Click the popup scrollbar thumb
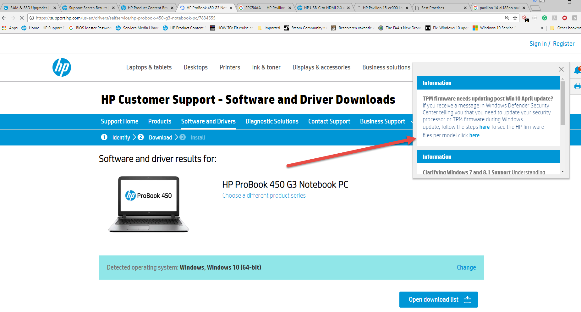Screen dimensions: 581x312 coord(562,103)
